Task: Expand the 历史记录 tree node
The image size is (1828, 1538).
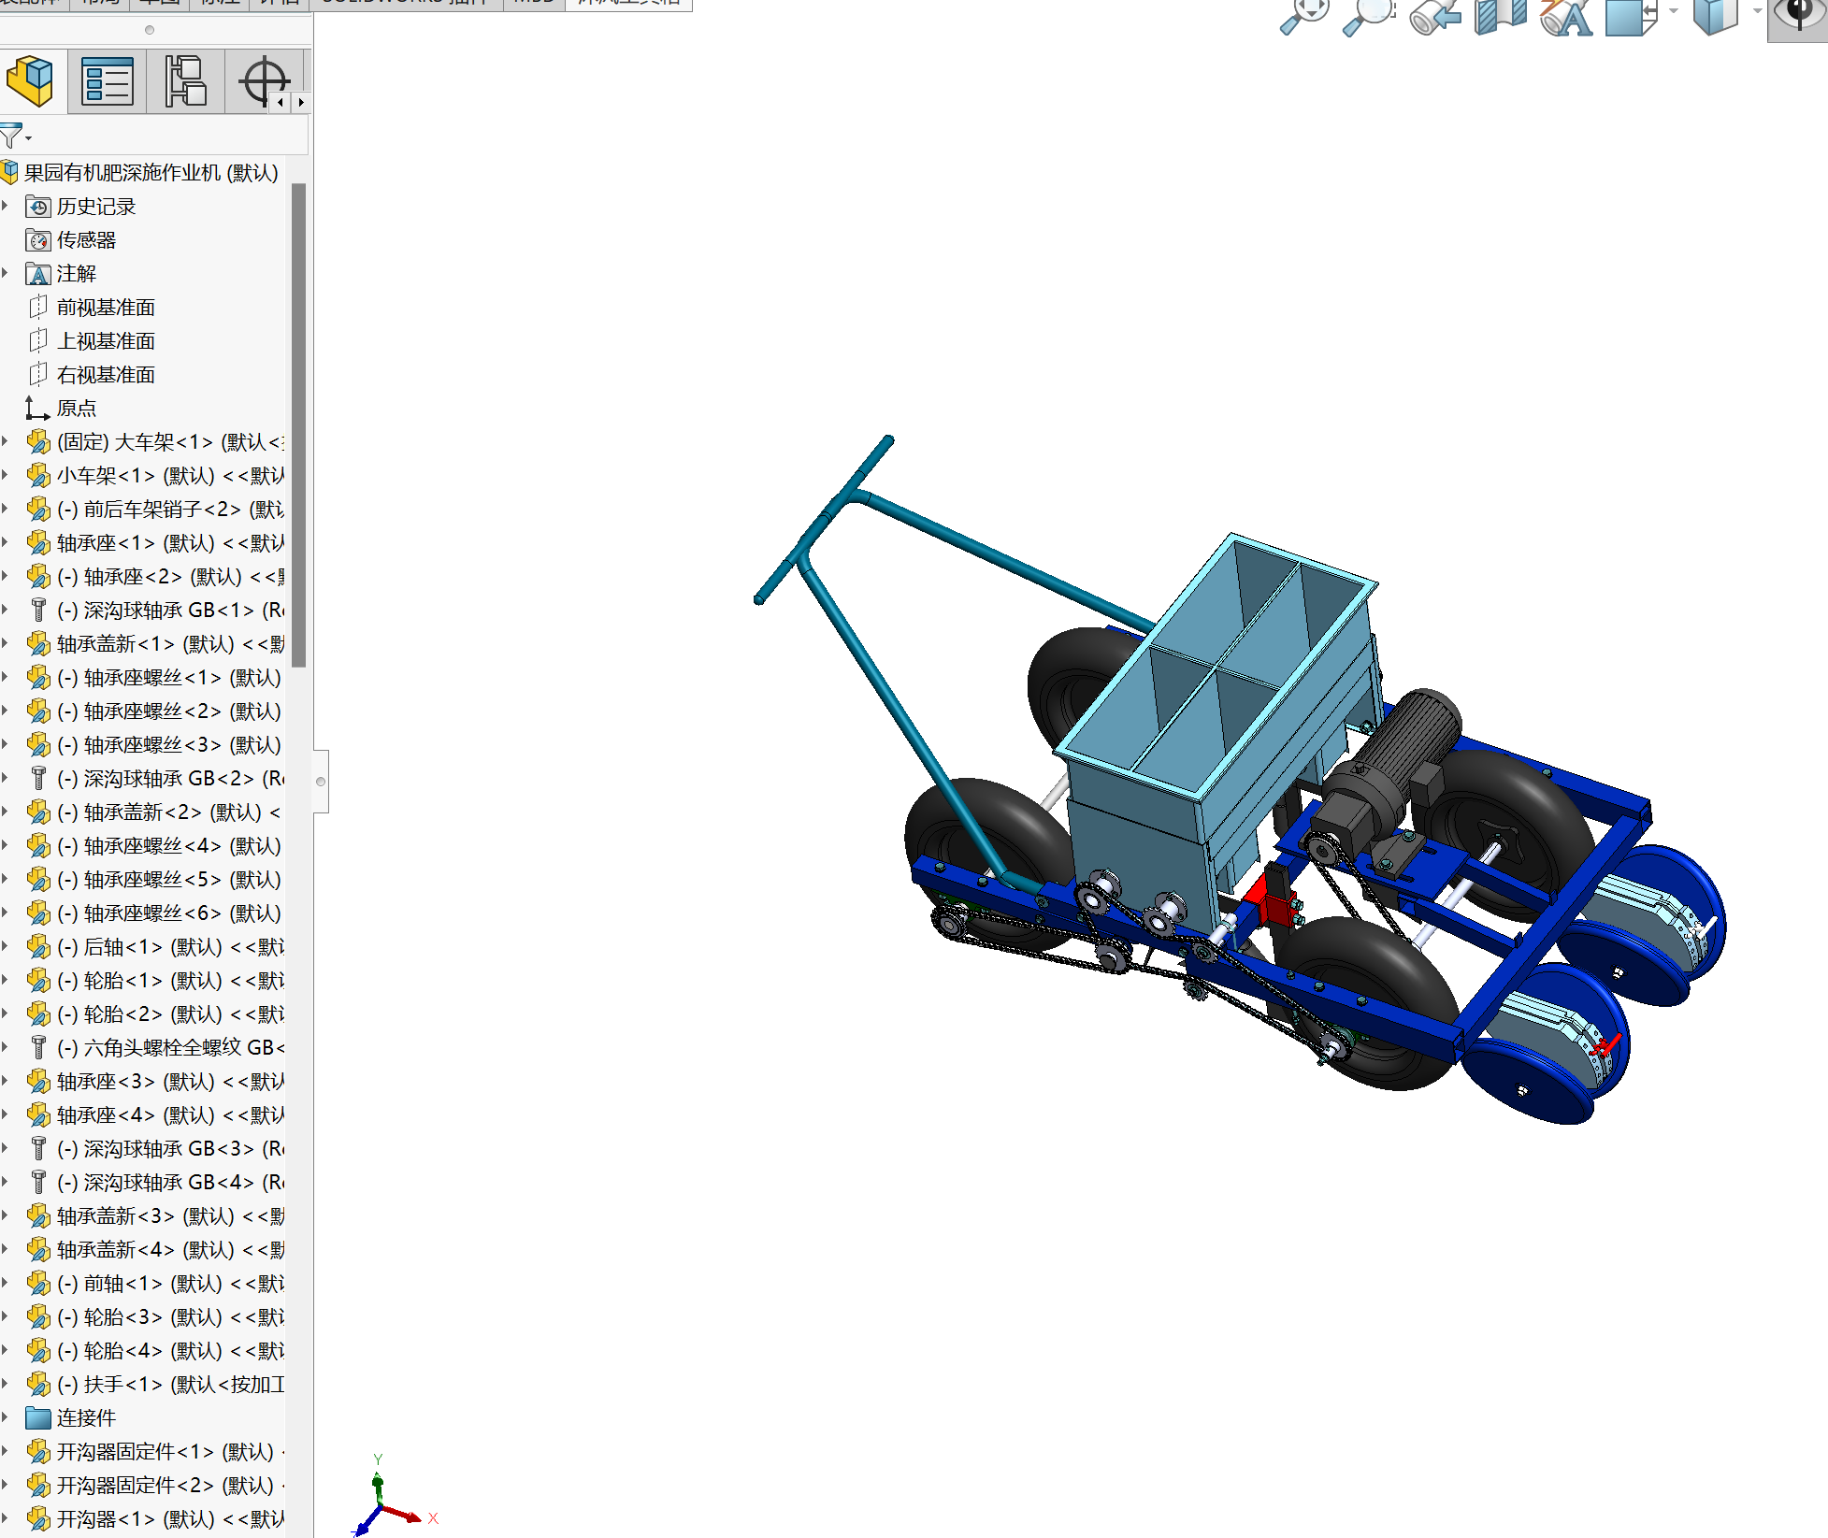Action: (6, 206)
